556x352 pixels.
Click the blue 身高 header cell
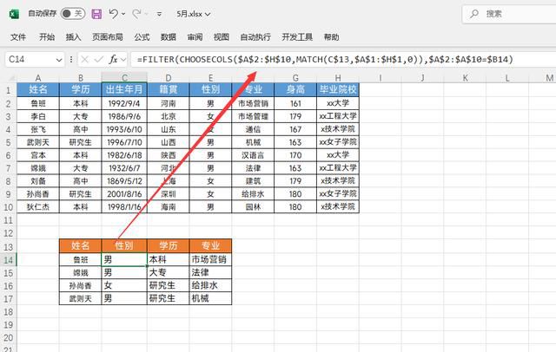click(295, 89)
